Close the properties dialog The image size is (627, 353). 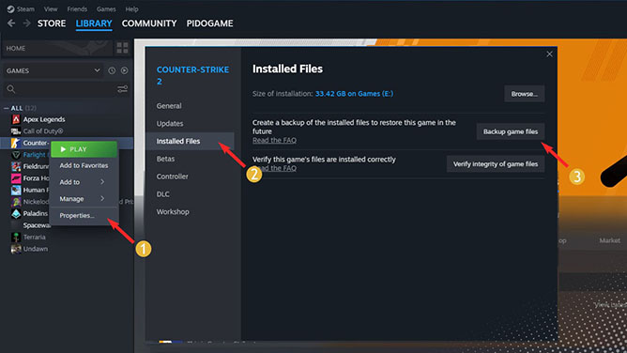tap(549, 54)
